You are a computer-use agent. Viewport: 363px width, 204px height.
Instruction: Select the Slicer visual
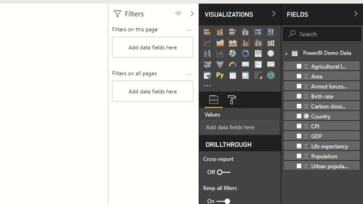point(207,75)
